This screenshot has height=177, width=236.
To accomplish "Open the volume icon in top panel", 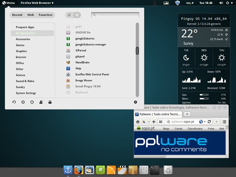I will [x=221, y=3].
